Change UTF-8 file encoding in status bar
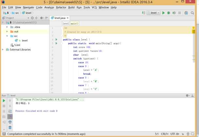This screenshot has height=137, width=199. point(175,134)
